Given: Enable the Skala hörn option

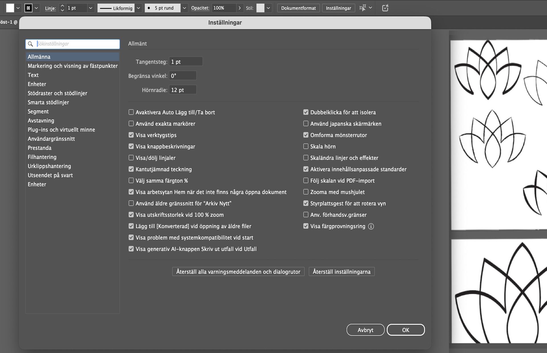Looking at the screenshot, I should click(306, 146).
